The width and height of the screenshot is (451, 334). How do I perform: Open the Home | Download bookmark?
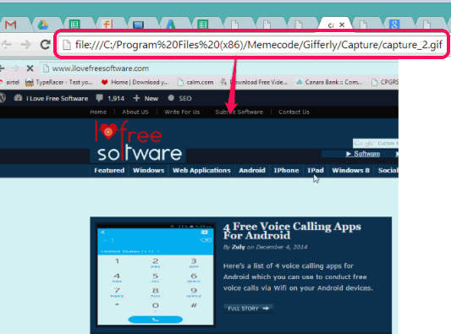(x=135, y=82)
